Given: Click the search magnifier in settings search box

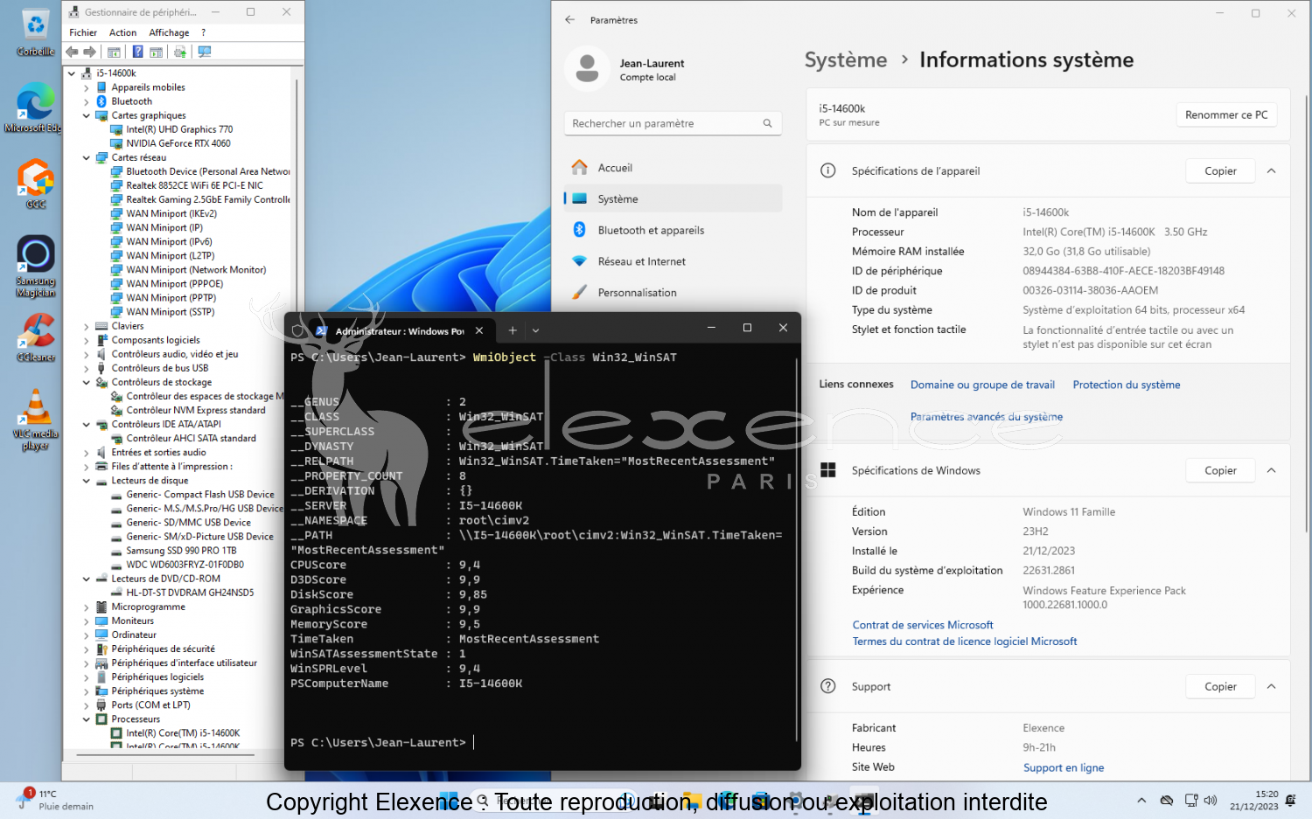Looking at the screenshot, I should coord(767,123).
